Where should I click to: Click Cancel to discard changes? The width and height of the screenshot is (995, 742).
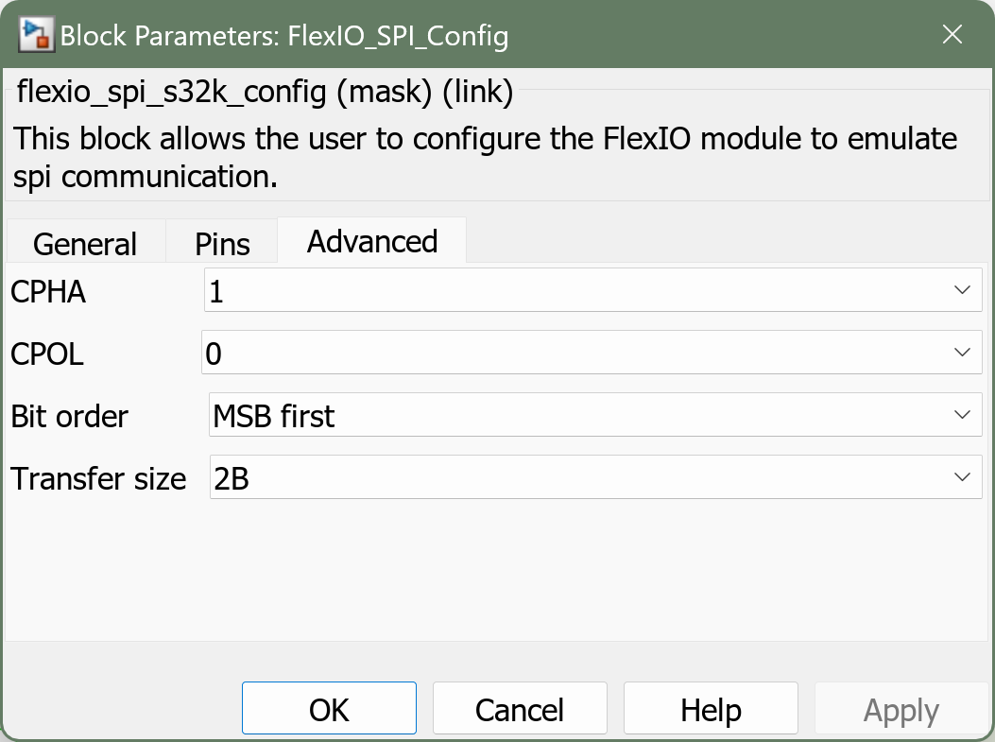tap(520, 709)
